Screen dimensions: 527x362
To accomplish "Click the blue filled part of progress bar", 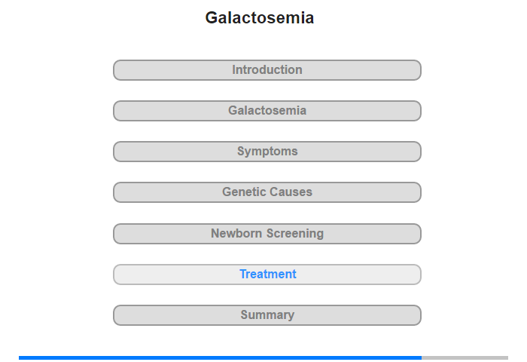I will (220, 358).
